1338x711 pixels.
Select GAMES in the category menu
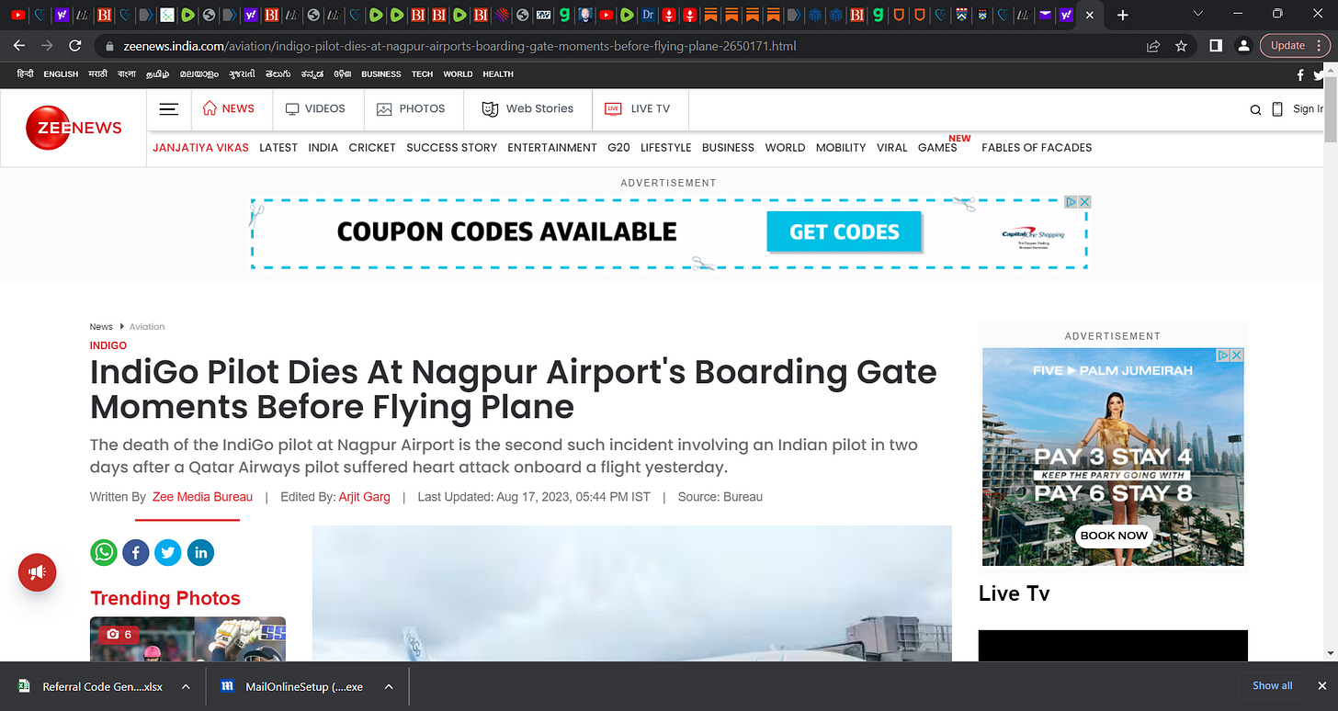[x=937, y=148]
